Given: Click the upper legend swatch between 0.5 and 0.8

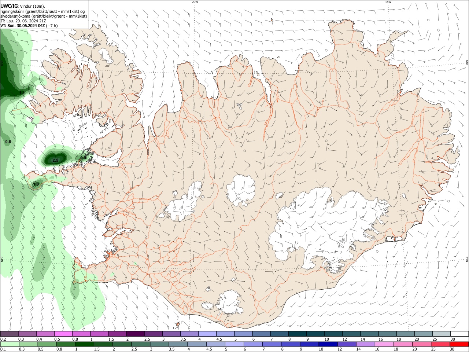Looking at the screenshot, I should (x=63, y=334).
